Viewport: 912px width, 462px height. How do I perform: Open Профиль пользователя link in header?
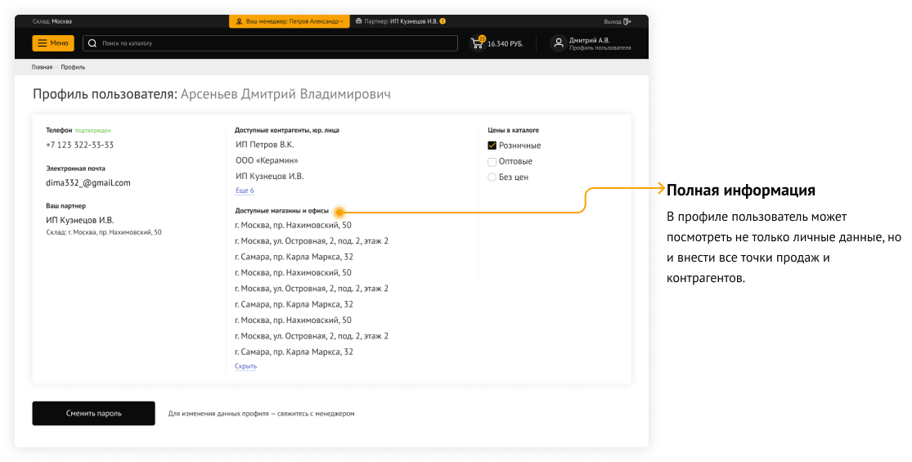click(600, 48)
